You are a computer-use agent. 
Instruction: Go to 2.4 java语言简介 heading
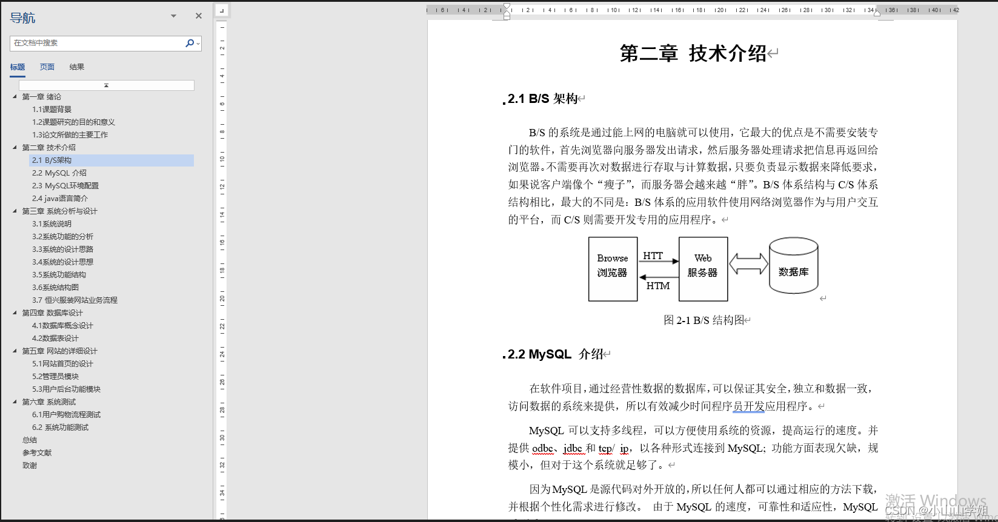click(x=59, y=199)
